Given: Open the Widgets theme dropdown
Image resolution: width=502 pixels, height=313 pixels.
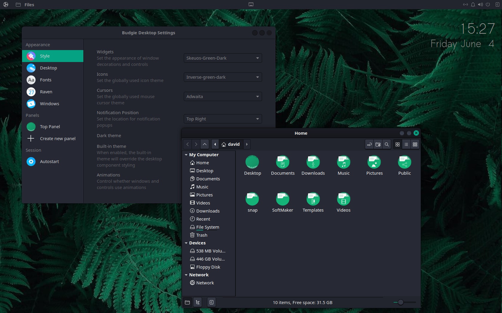Looking at the screenshot, I should point(222,58).
